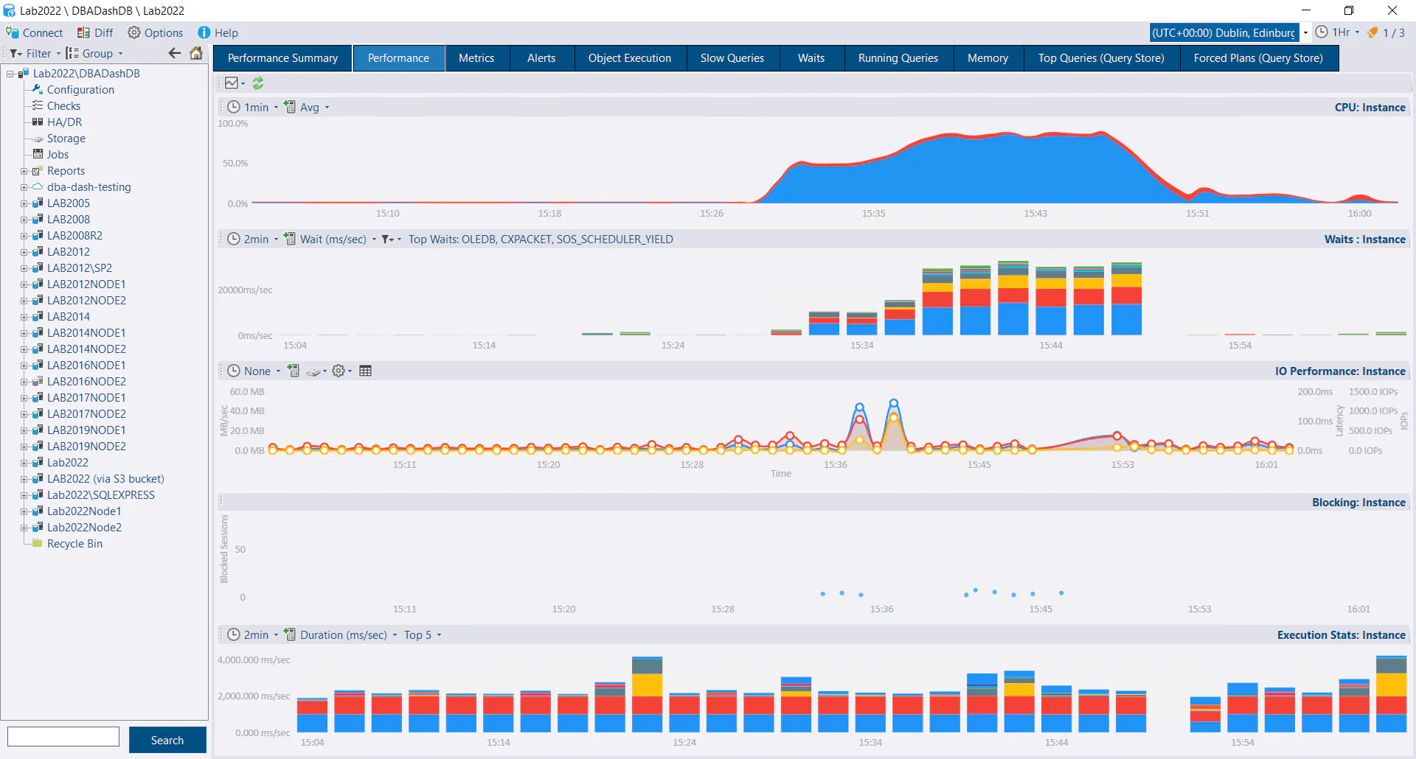Expand the LAB2016NODE1 tree node
Viewport: 1416px width, 759px height.
24,365
